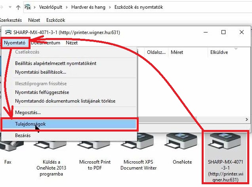Sort by Elküldve column header
Image resolution: width=252 pixels, height=187 pixels.
219,52
